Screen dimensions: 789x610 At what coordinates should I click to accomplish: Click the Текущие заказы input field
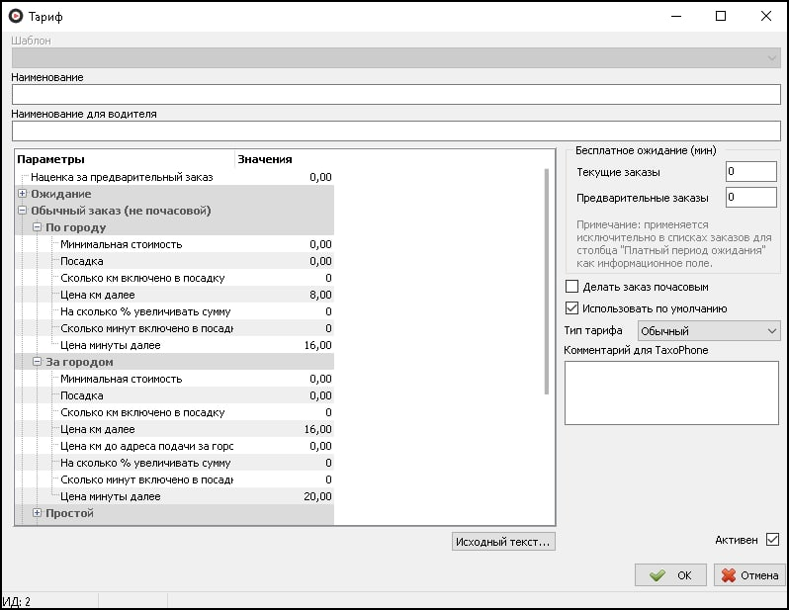point(750,172)
